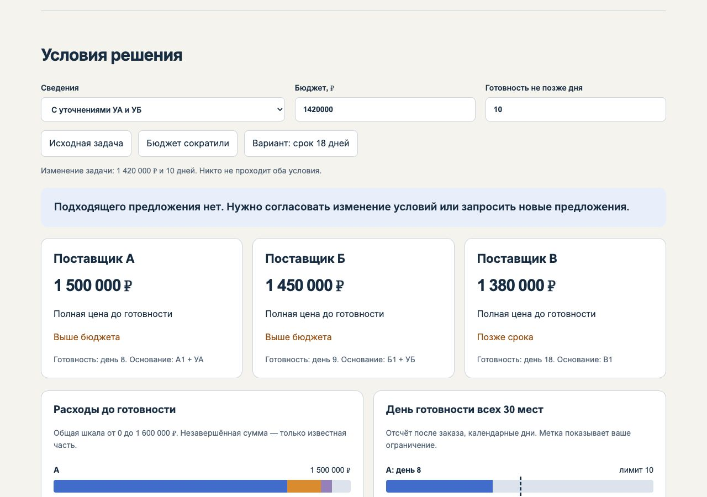Click Выше бюджета under Поставщик А
This screenshot has height=497, width=707.
pyautogui.click(x=87, y=337)
